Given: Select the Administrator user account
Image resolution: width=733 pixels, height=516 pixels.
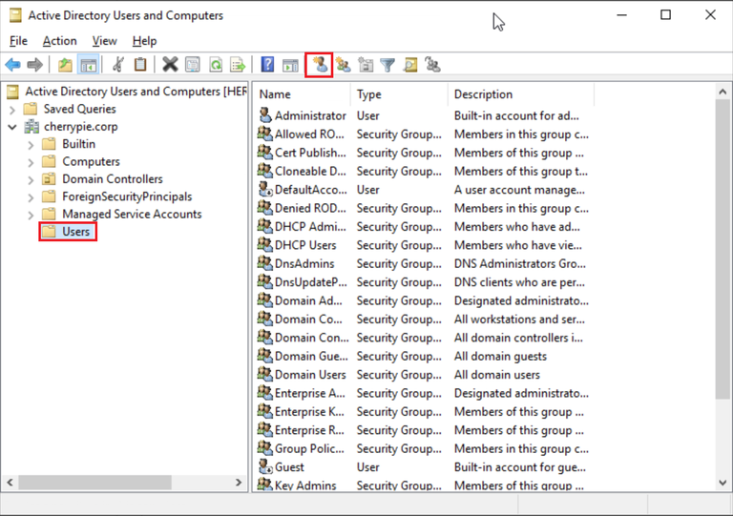Looking at the screenshot, I should (x=309, y=115).
